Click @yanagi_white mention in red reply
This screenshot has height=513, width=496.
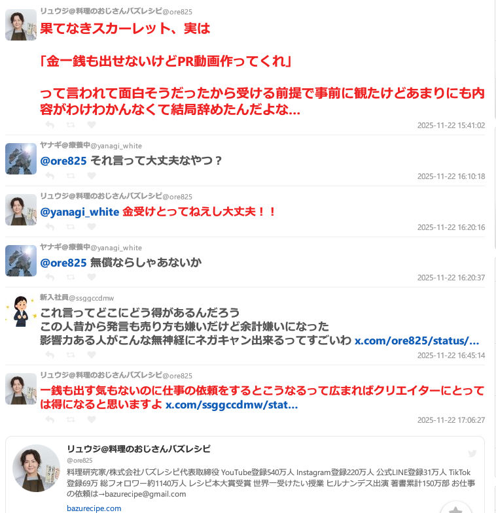coord(80,212)
